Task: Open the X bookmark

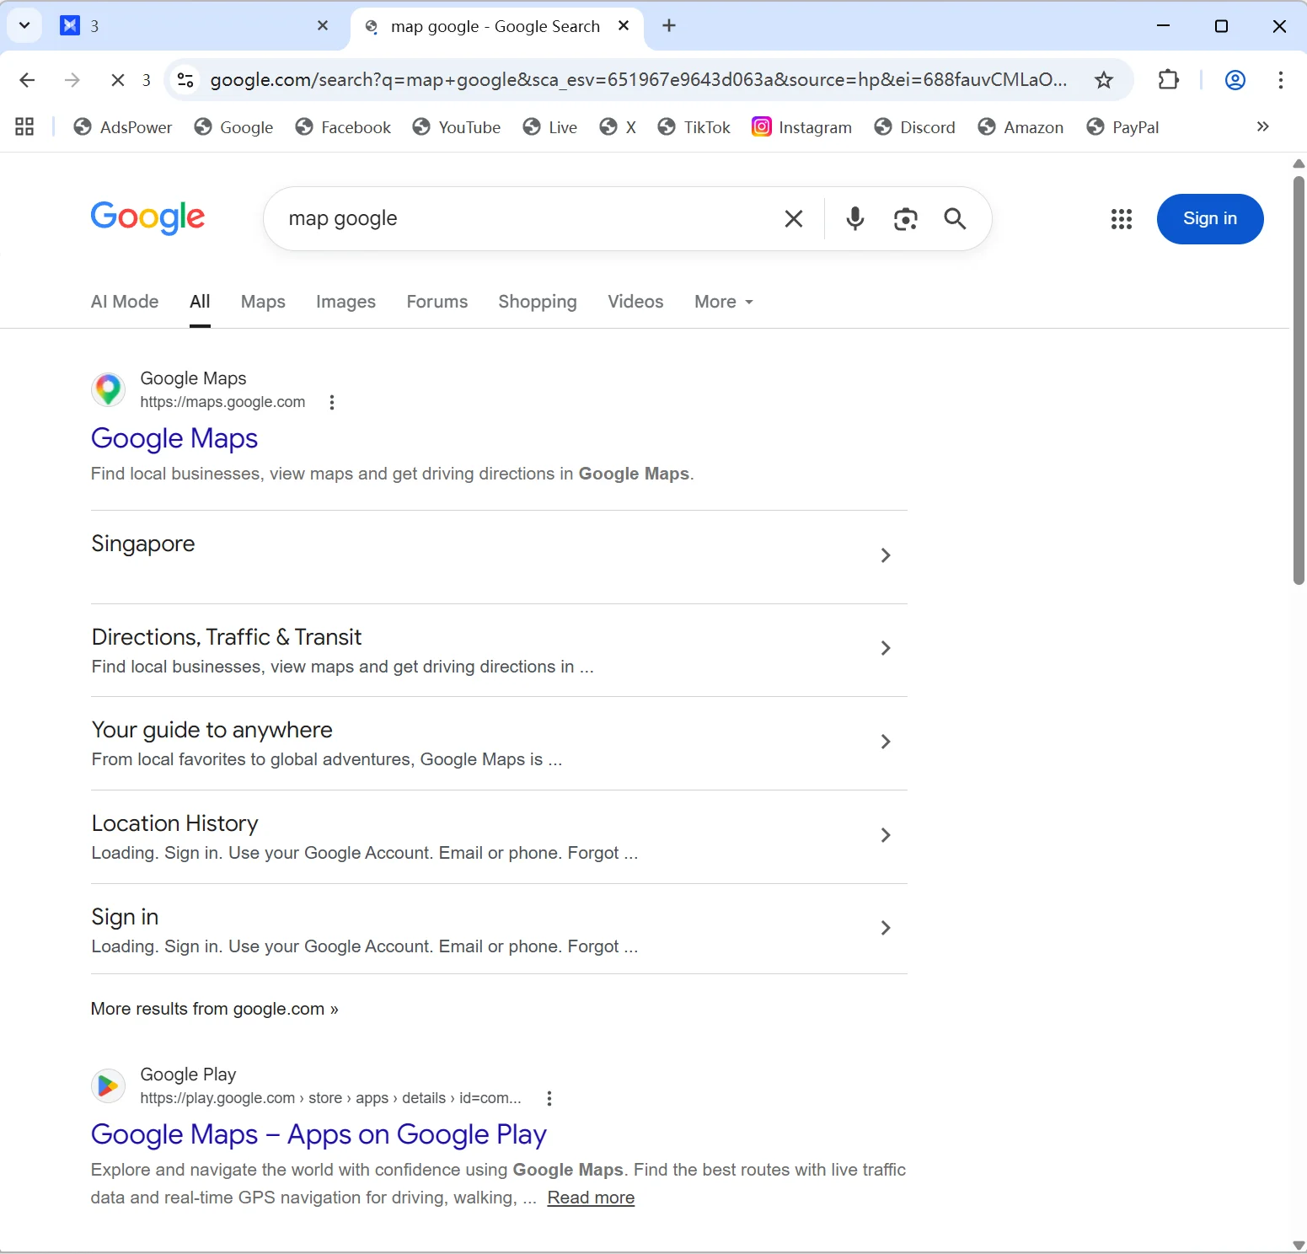Action: pyautogui.click(x=618, y=127)
